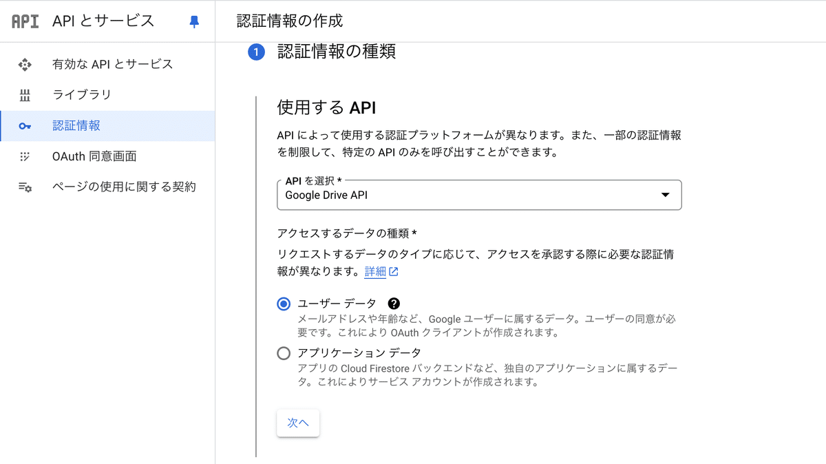Viewport: 826px width, 464px height.
Task: Click the dropdown arrow showing Google Drive API
Action: tap(665, 196)
